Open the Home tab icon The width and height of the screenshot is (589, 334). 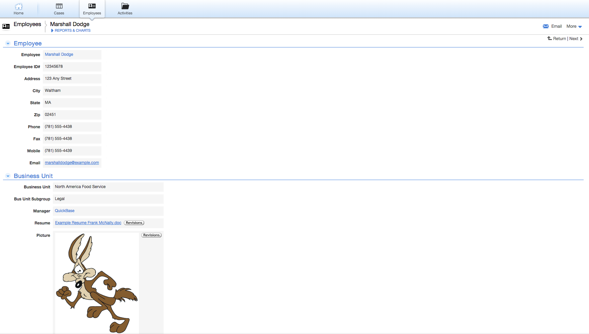(19, 6)
